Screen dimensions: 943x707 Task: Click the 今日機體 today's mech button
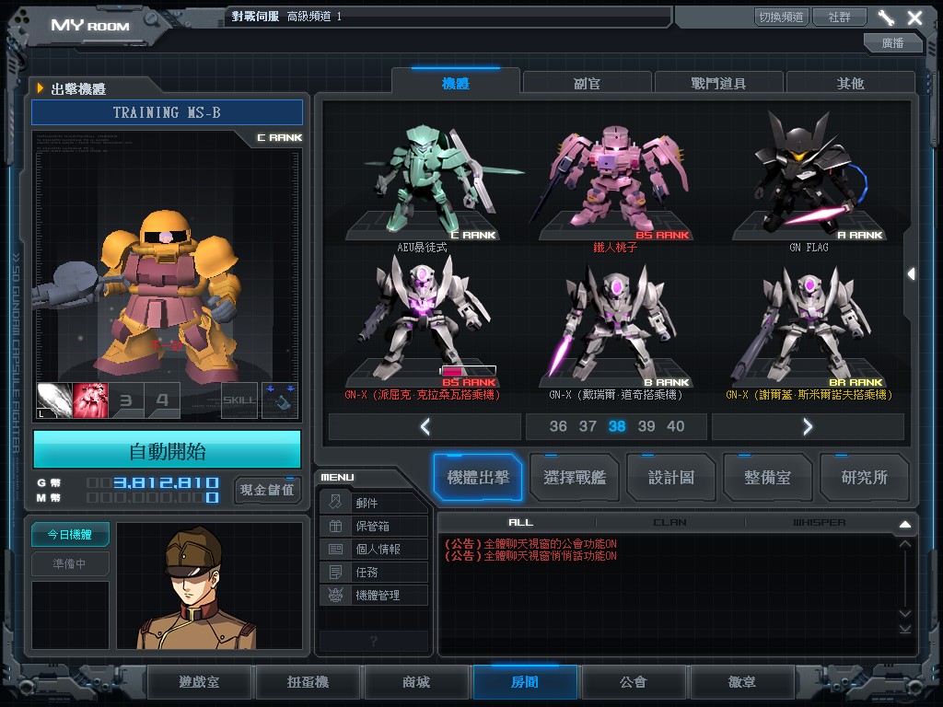(x=70, y=535)
